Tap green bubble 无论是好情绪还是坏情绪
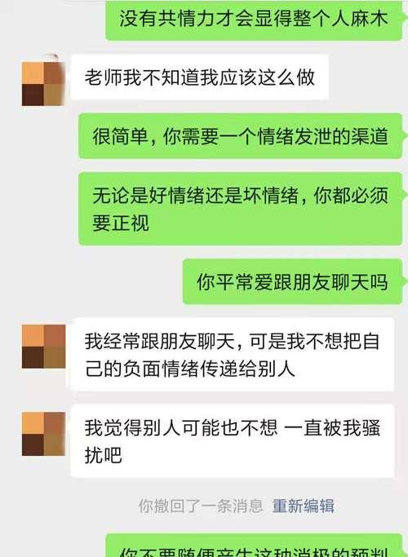Viewport: 408px width, 557px height. (240, 209)
